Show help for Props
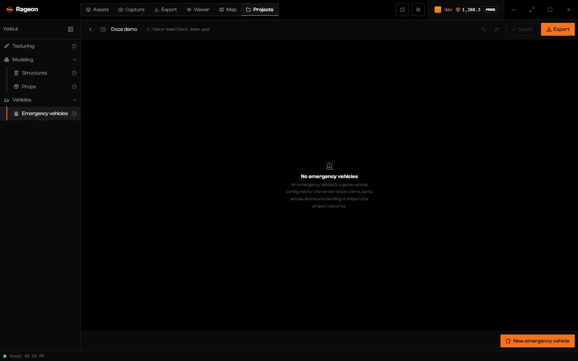 click(74, 87)
